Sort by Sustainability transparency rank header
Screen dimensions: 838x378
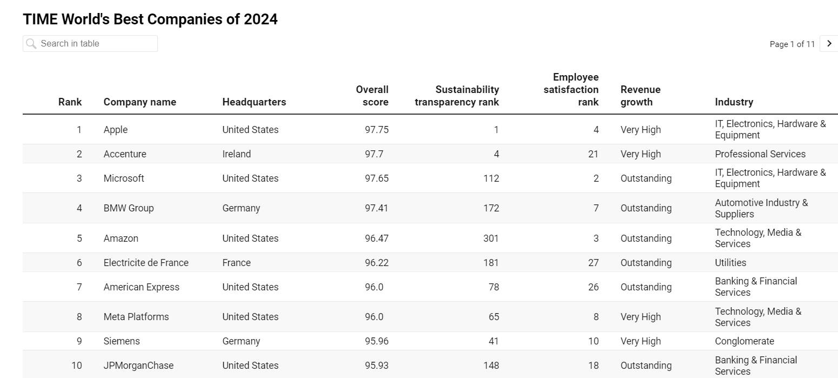coord(457,96)
